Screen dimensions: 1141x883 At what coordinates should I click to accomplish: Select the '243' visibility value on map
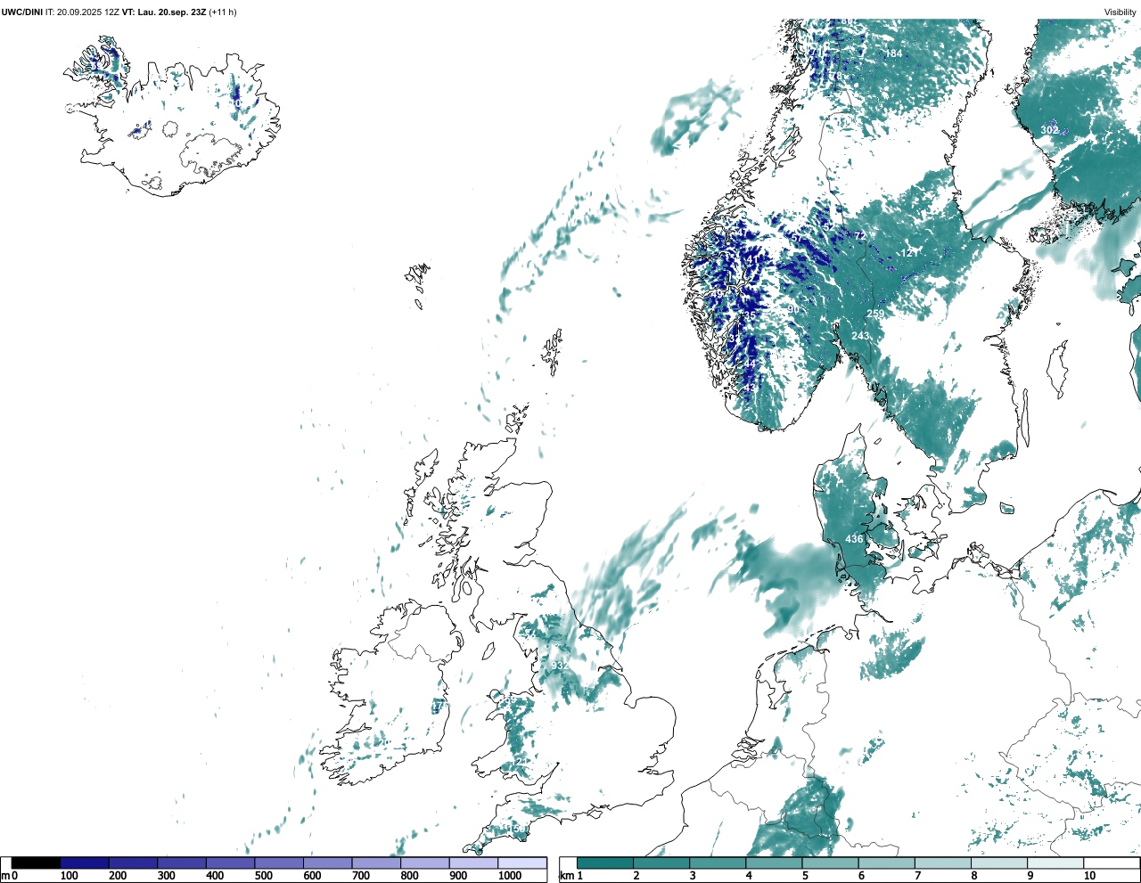860,336
